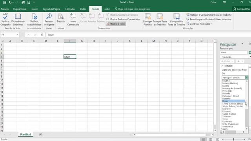Add a new sheet with plus button
The height and width of the screenshot is (141, 251).
point(41,135)
